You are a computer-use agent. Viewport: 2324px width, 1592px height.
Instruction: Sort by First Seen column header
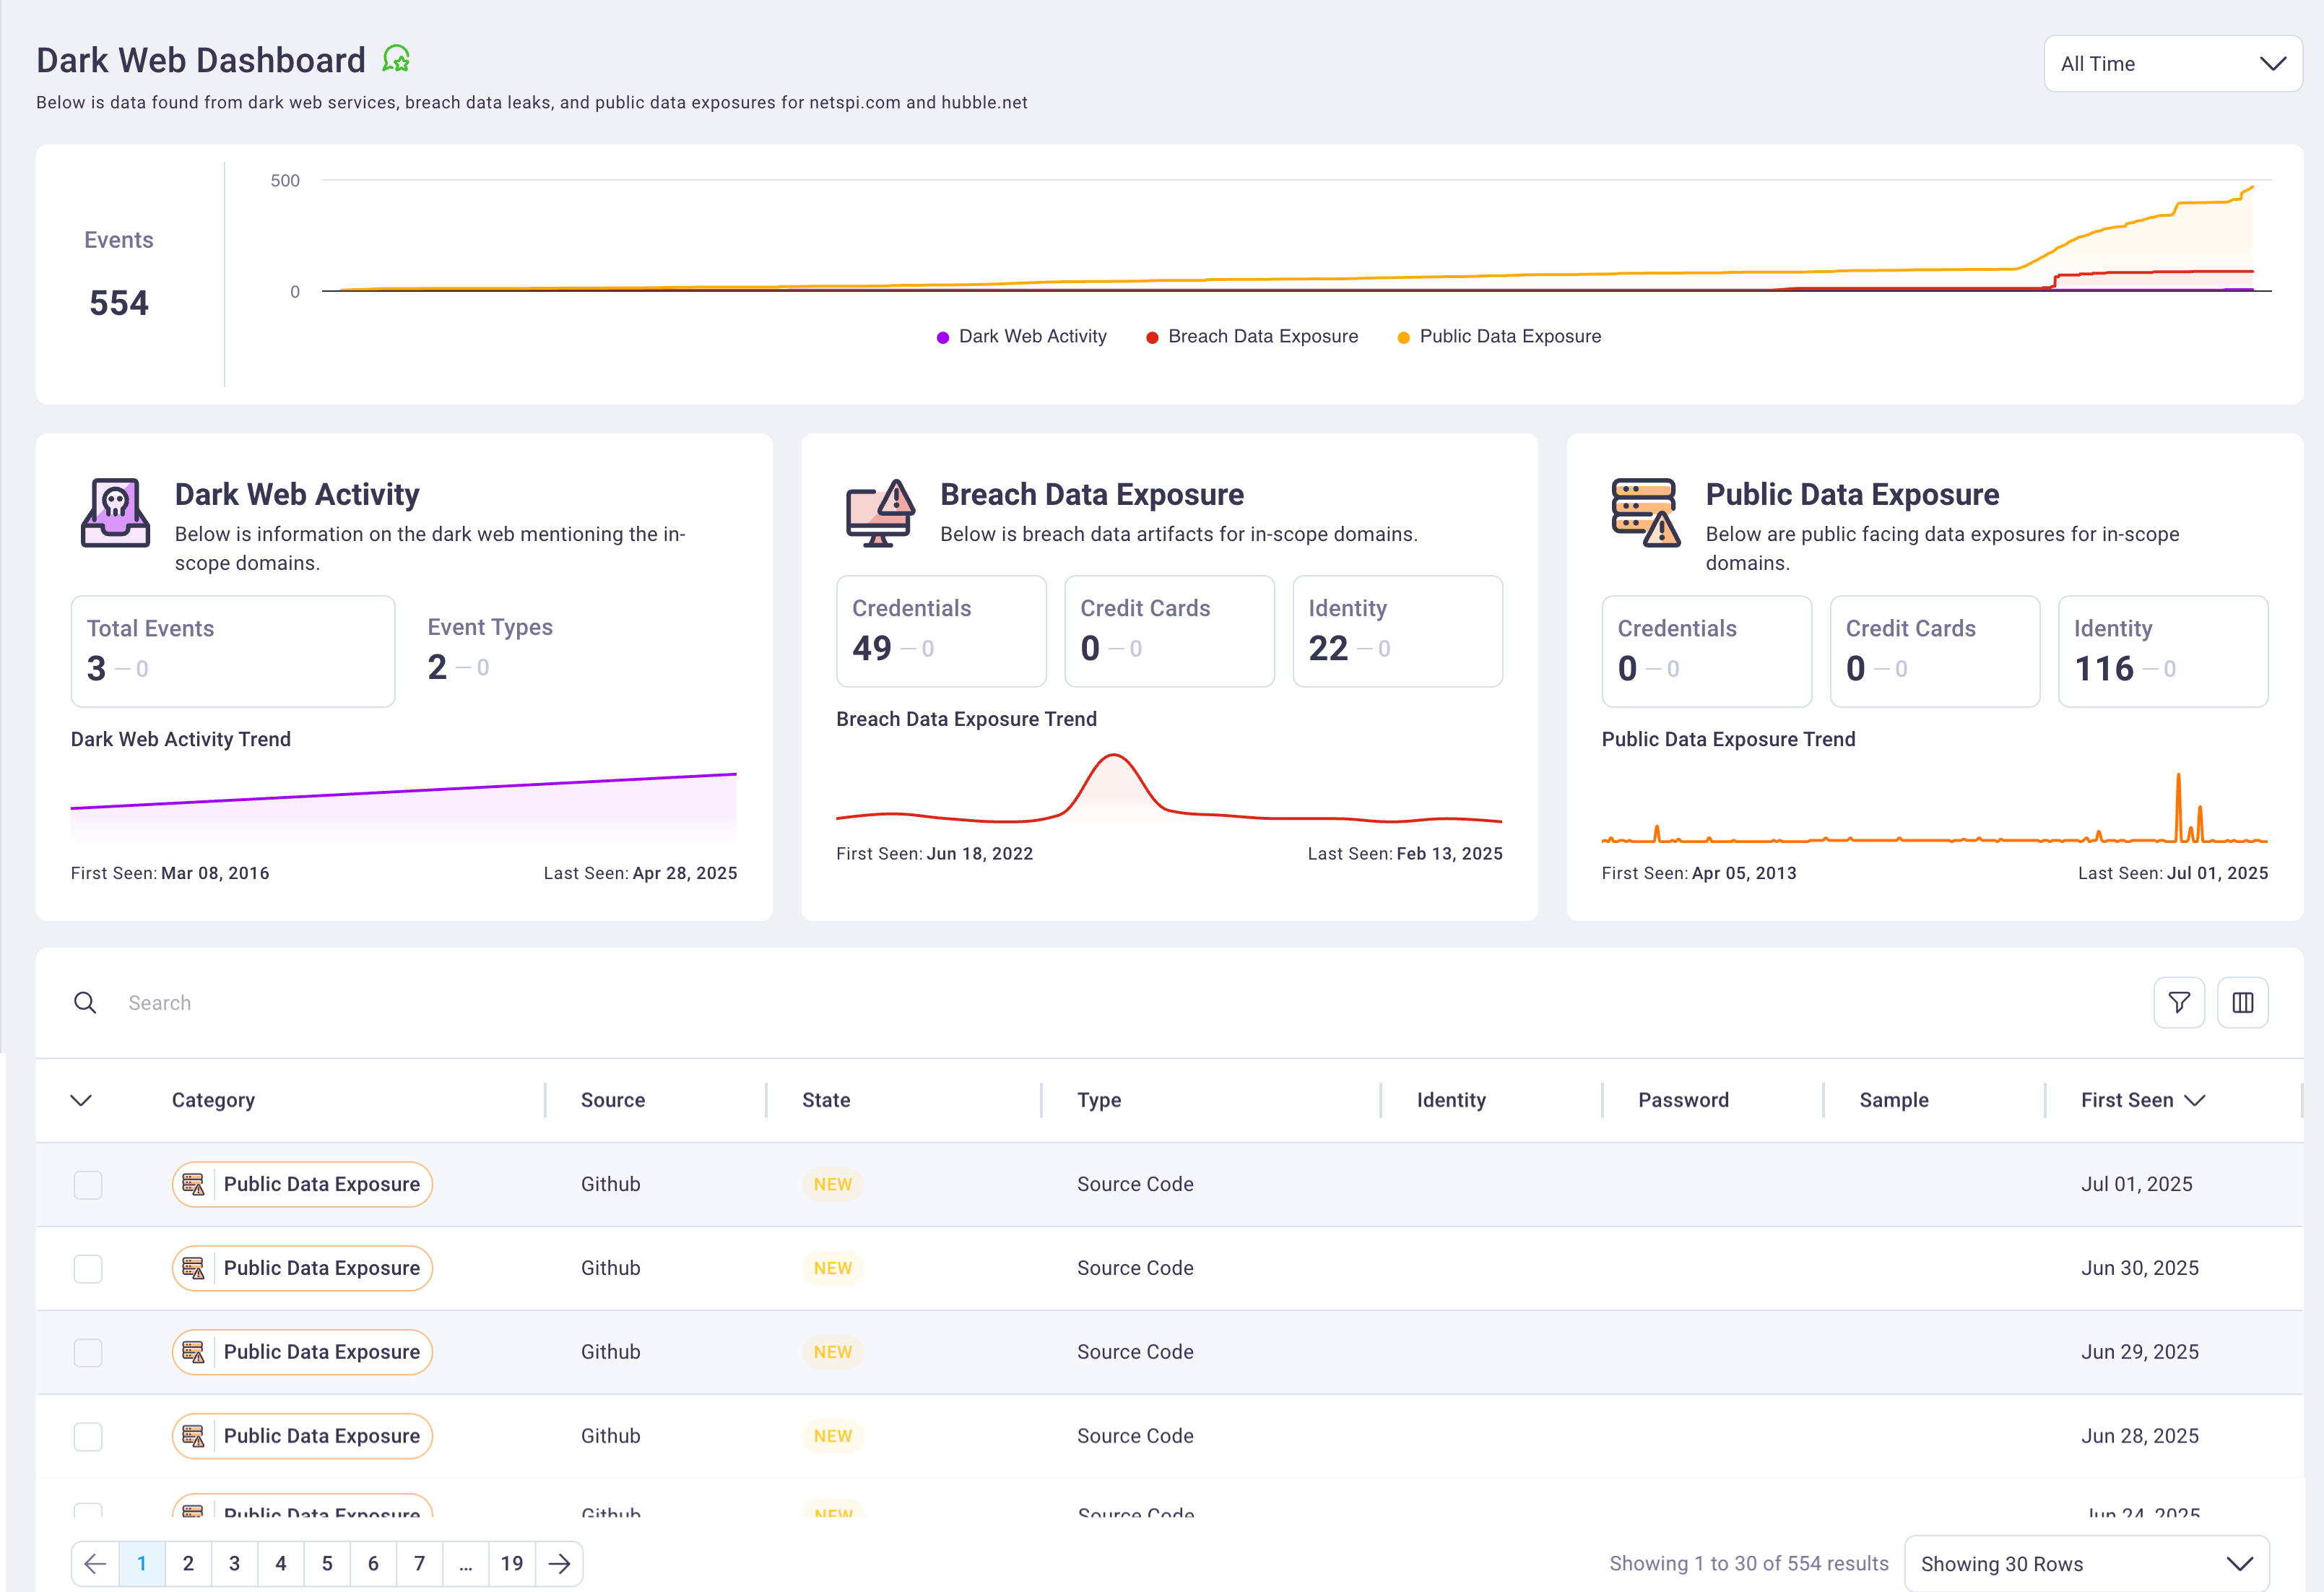(x=2142, y=1100)
